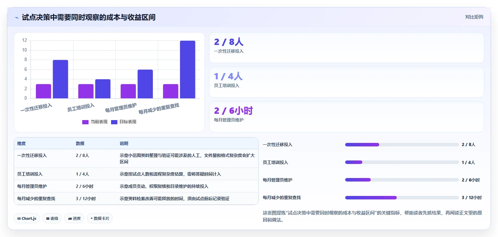Image resolution: width=498 pixels, height=237 pixels.
Task: Toggle the 当前表现 legend swatch in the chart
Action: click(85, 122)
